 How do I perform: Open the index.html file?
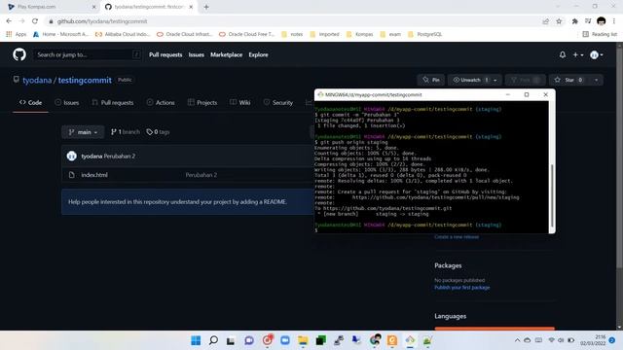click(x=94, y=175)
